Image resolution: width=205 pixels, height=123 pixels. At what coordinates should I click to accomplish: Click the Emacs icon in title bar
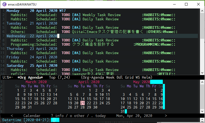[x=4, y=4]
